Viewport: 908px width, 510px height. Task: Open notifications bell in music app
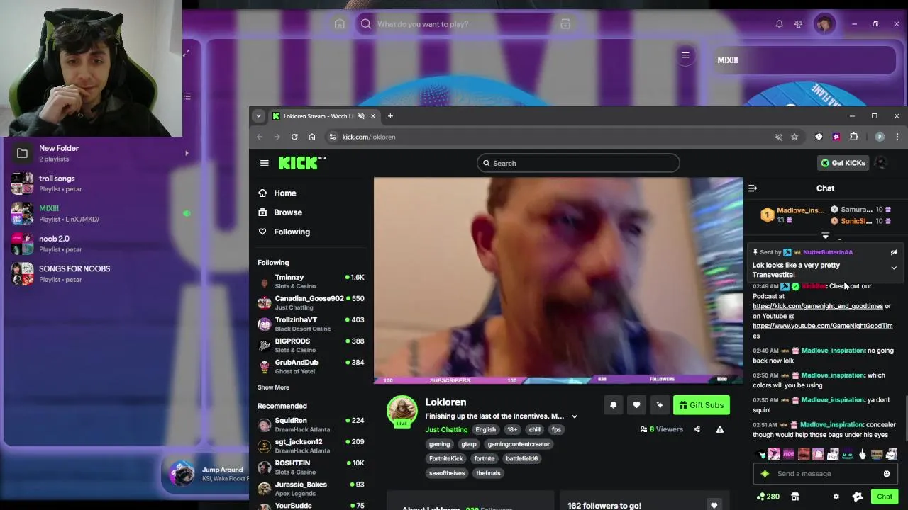coord(779,24)
